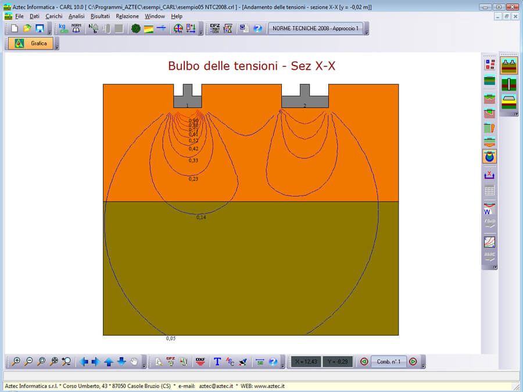523x392 pixels.
Task: Select the pan hand tool
Action: [135, 361]
